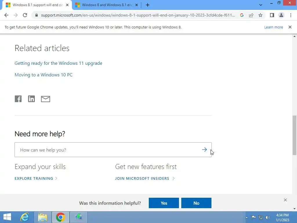Answer No to helpful question
Screen dimensions: 297x223
(196, 203)
